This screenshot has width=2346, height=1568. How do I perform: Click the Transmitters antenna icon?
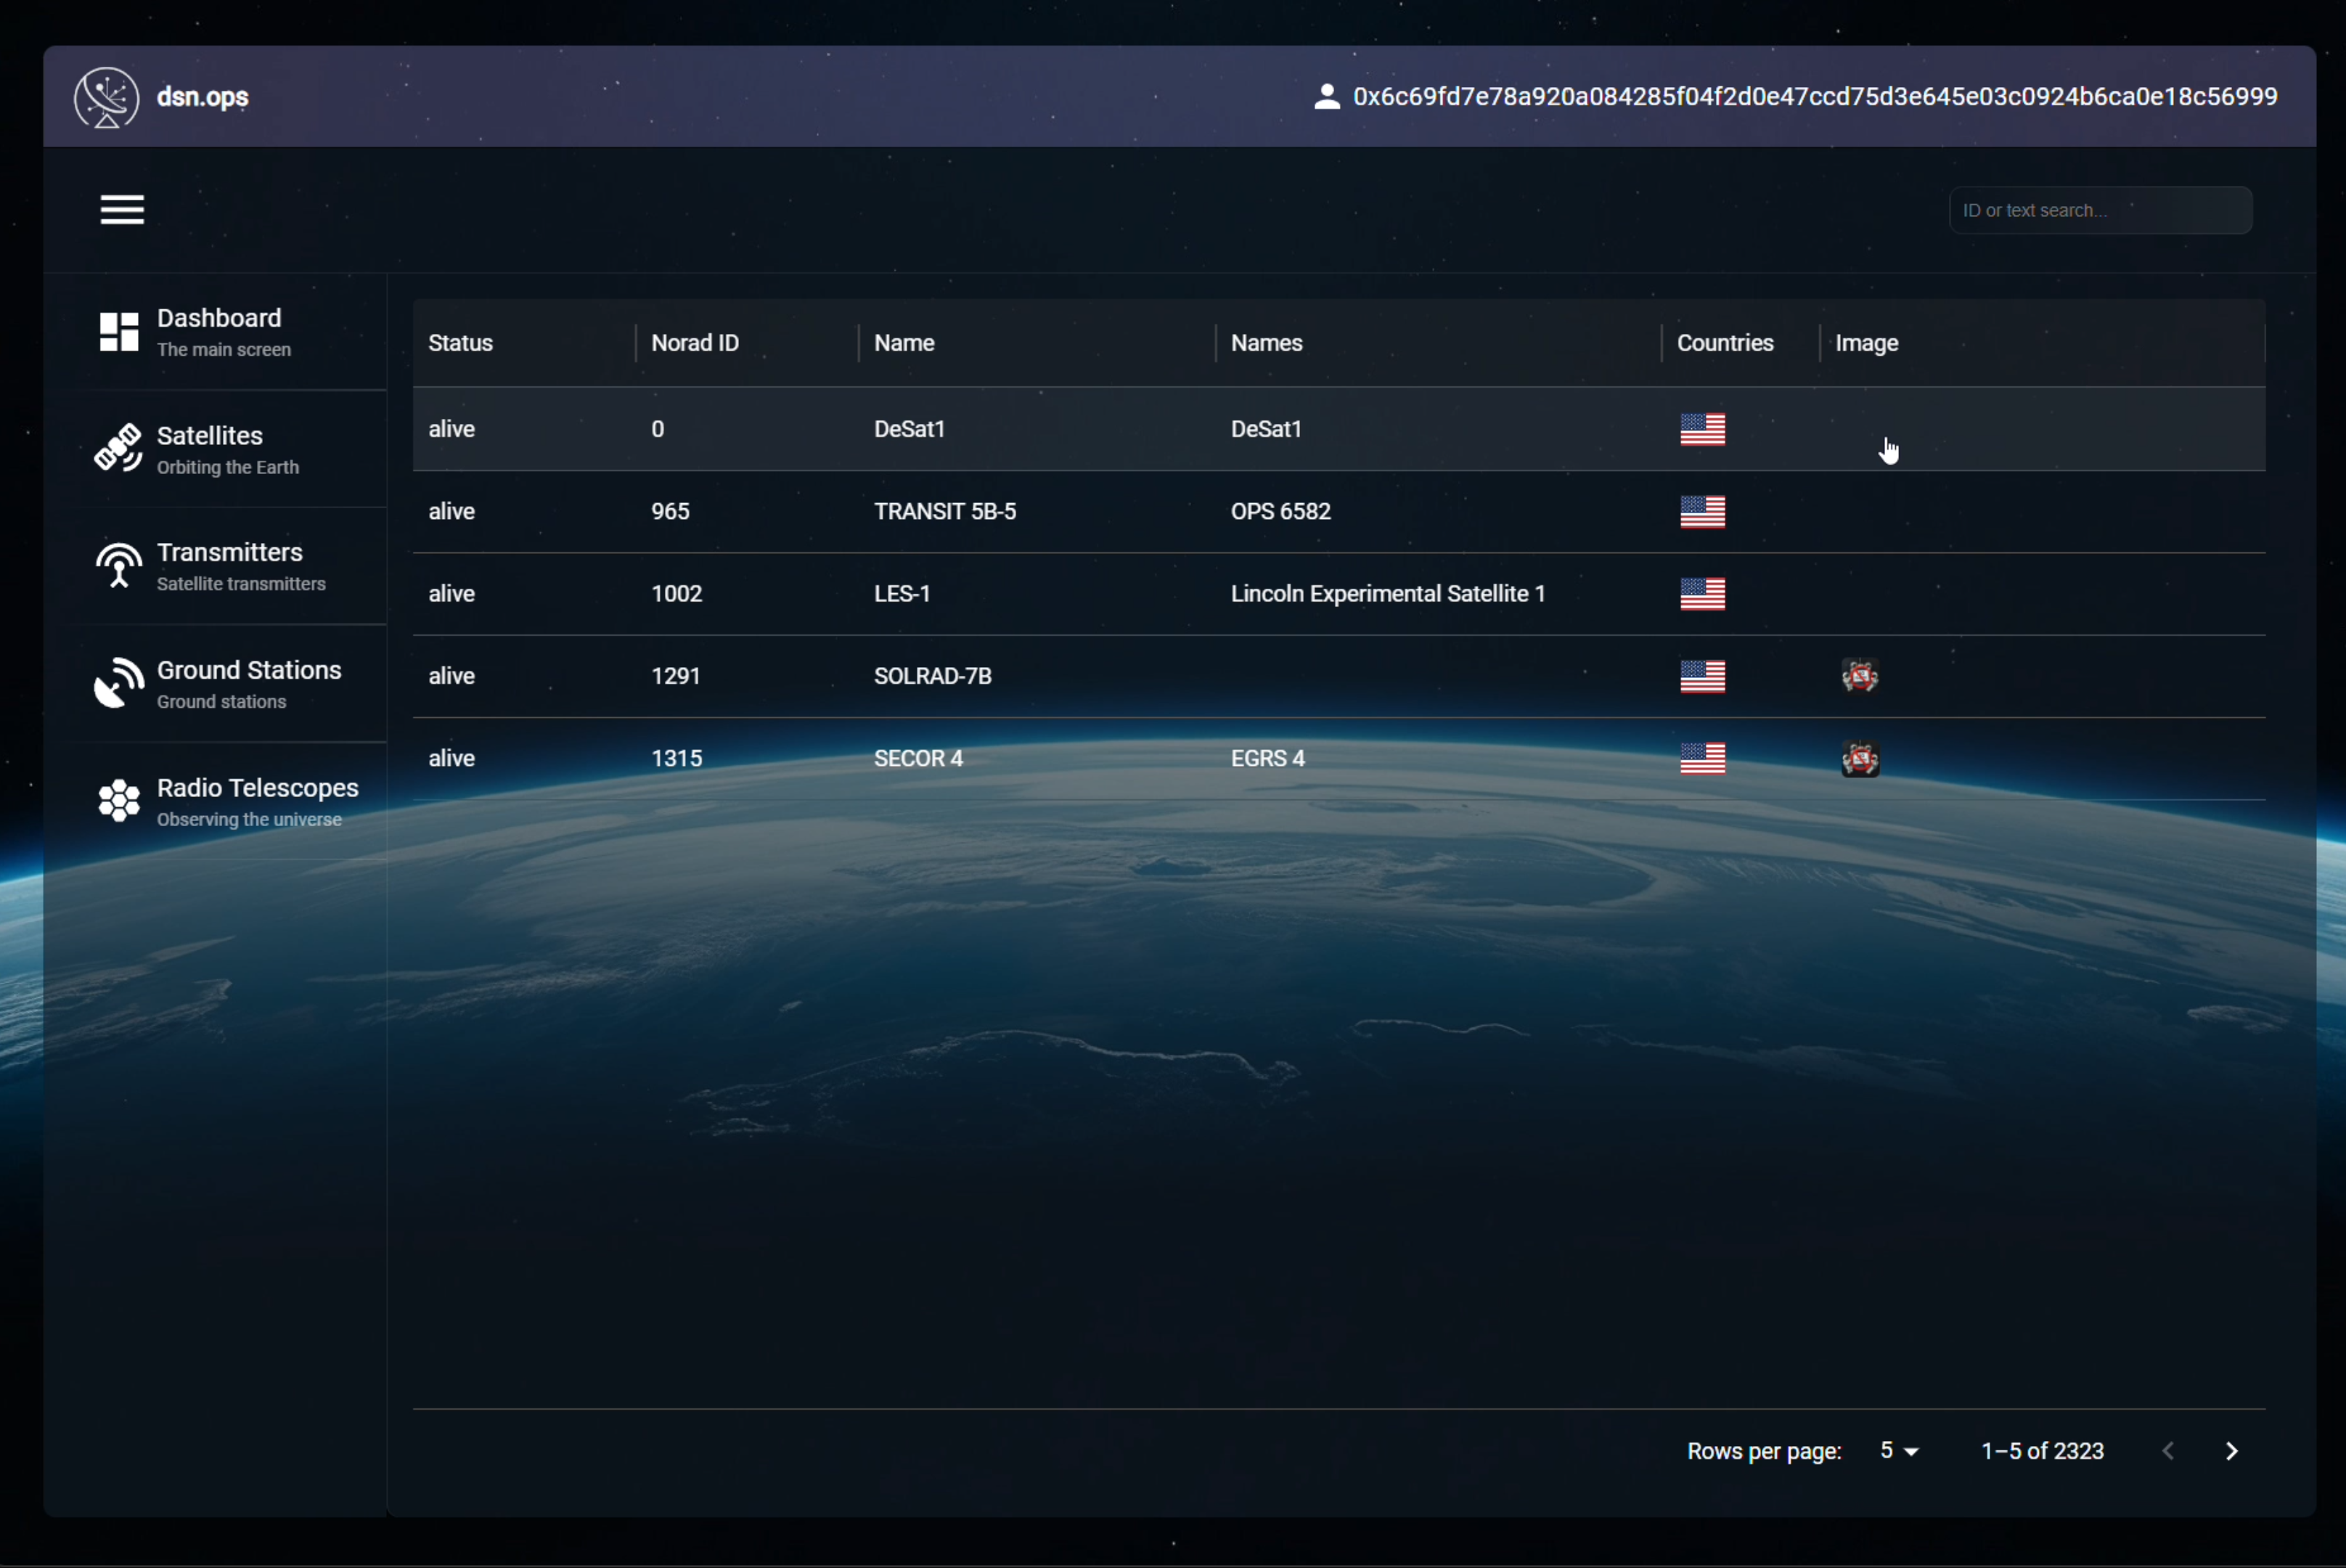119,565
